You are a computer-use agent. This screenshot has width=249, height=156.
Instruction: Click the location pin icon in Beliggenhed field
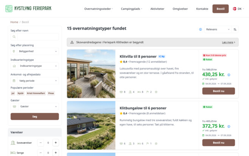pos(14,51)
